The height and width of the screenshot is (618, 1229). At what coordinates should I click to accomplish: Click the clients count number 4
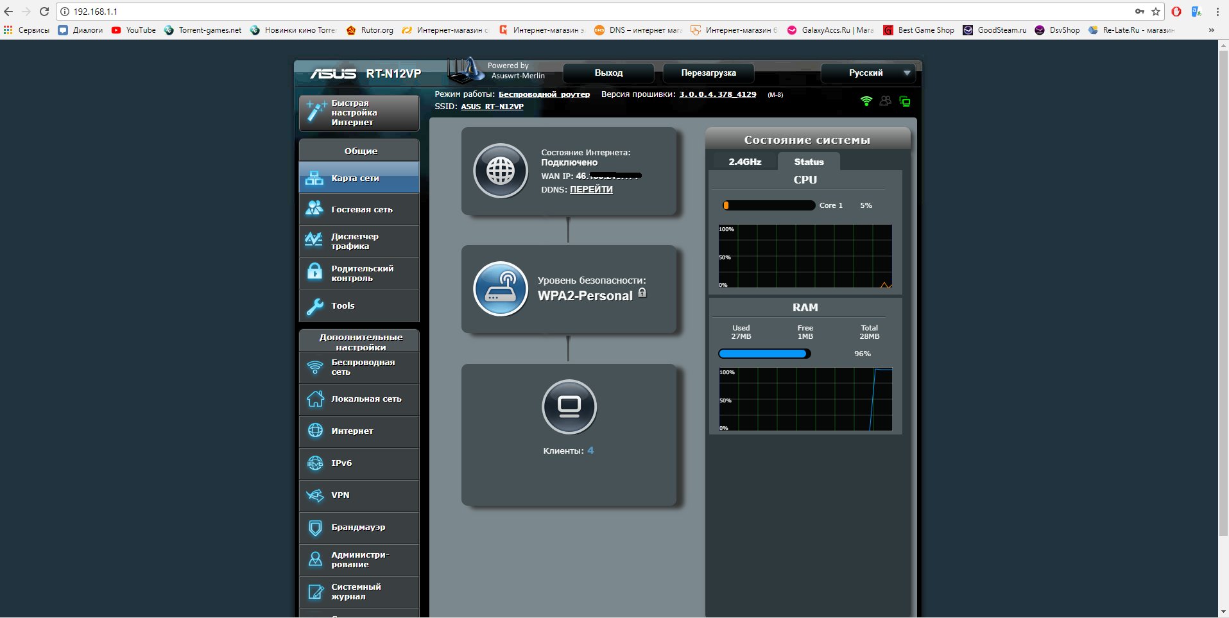tap(590, 451)
